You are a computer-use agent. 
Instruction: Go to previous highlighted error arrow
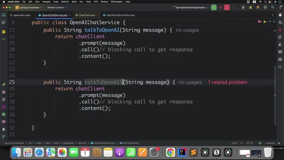(x=270, y=22)
